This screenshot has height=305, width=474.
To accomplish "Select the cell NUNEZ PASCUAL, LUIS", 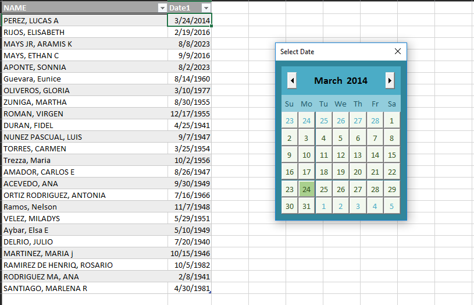I will 85,137.
